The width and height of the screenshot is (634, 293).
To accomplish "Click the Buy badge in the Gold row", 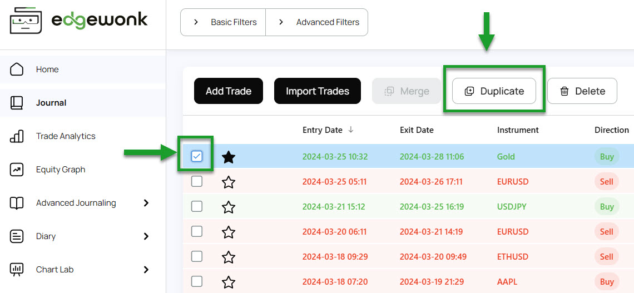I will pyautogui.click(x=607, y=157).
